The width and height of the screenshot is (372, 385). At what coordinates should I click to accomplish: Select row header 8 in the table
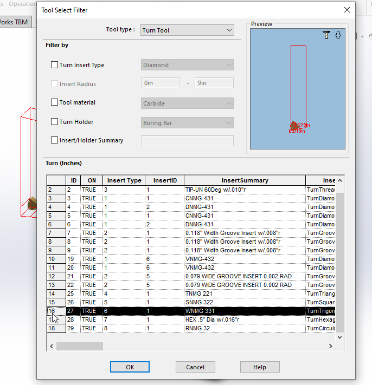pos(56,242)
